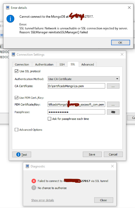135x208 pixels.
Task: Click the Passphrase input field
Action: (x=76, y=112)
